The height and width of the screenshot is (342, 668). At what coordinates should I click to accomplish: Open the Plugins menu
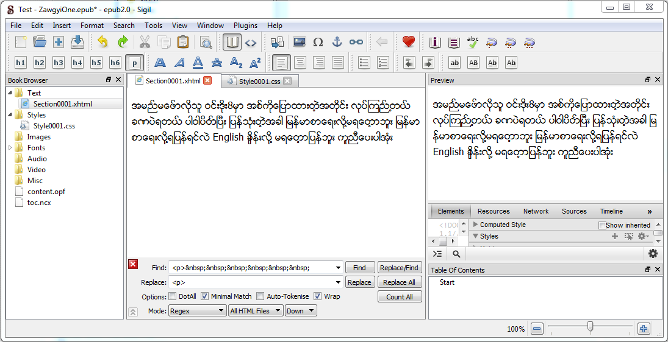pos(245,26)
